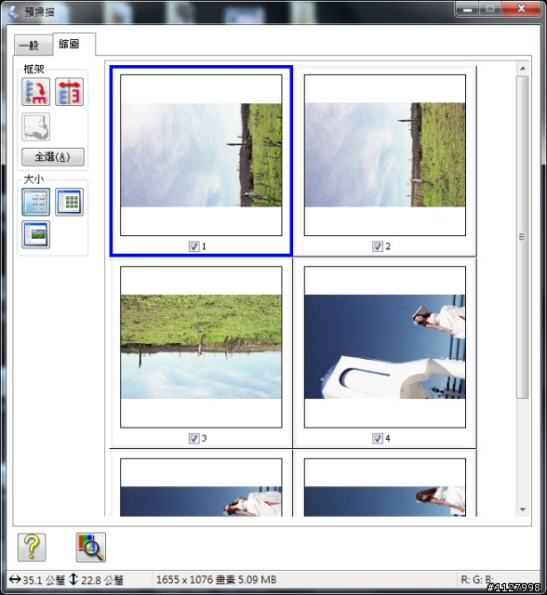547x595 pixels.
Task: Select thumbnail 4 bride and white building
Action: coord(385,347)
